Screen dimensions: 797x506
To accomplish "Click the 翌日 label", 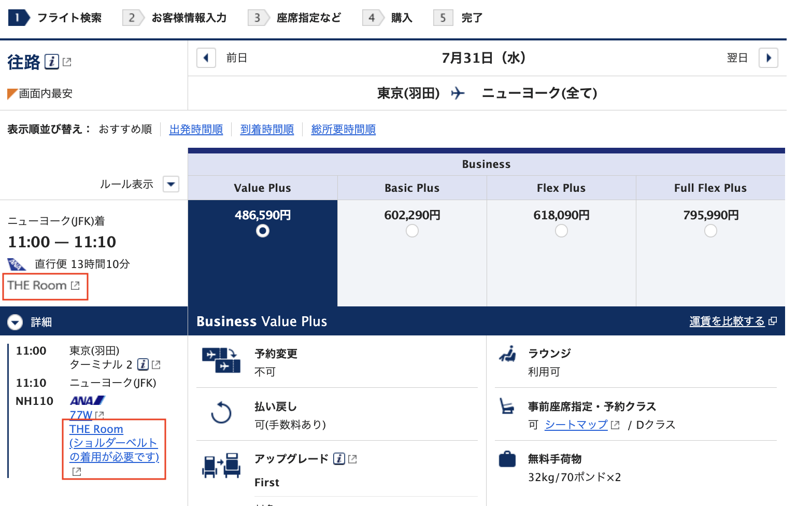I will point(737,58).
